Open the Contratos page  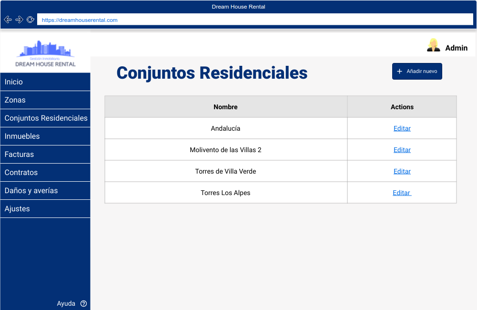pos(45,173)
